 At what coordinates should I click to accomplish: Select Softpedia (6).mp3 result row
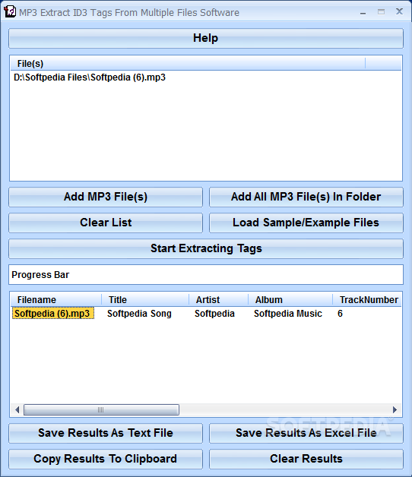[x=53, y=314]
